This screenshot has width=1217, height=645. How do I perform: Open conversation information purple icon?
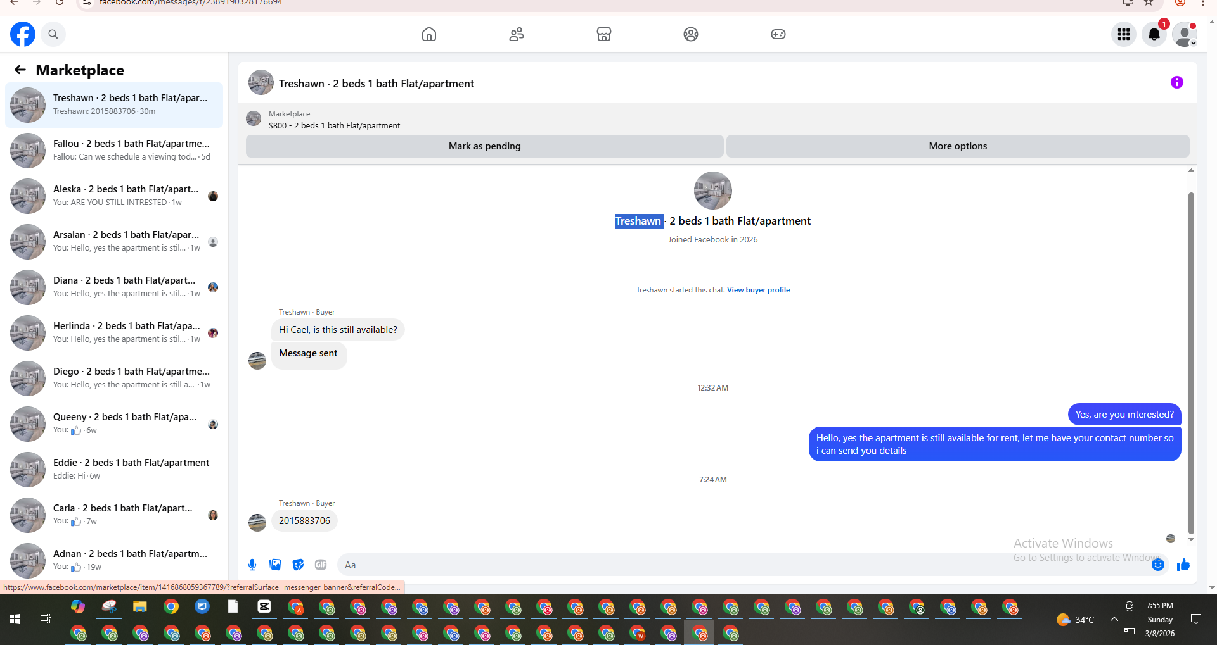pyautogui.click(x=1177, y=82)
